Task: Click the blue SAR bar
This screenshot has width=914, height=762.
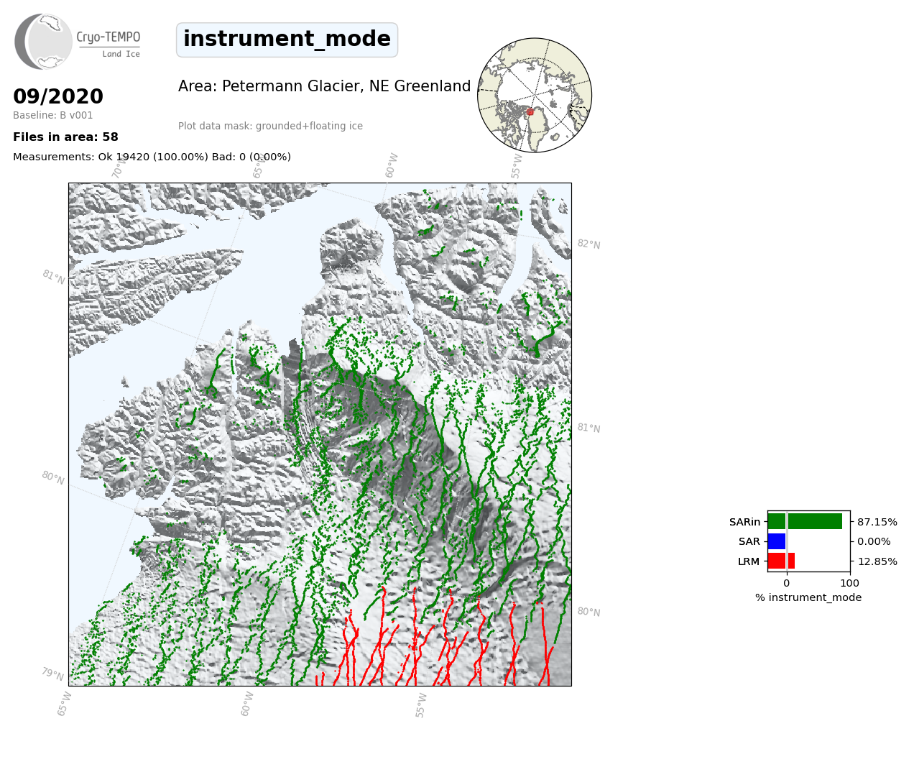Action: 777,541
